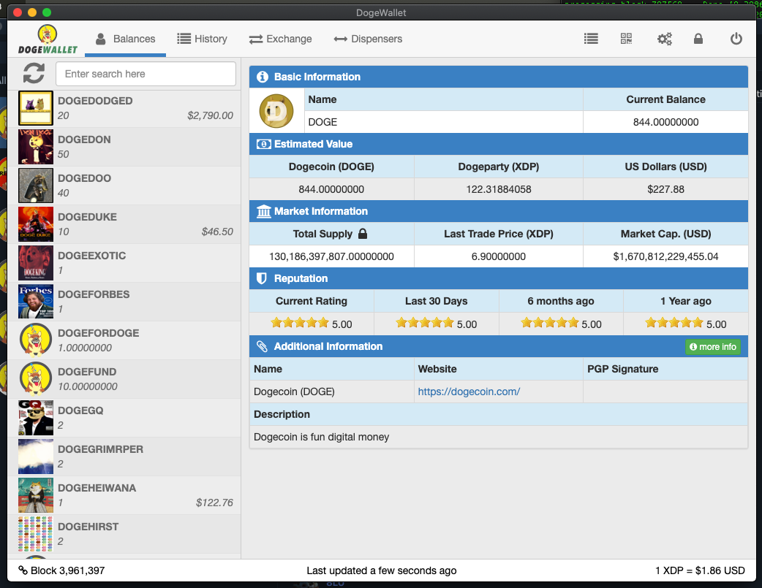The image size is (762, 588).
Task: Select the DOGEGRIMRPER asset row
Action: (x=124, y=457)
